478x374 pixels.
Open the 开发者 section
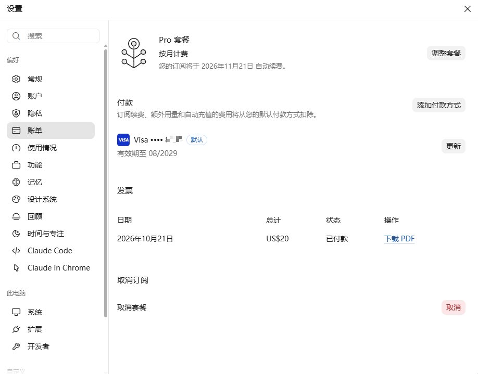[x=51, y=346]
